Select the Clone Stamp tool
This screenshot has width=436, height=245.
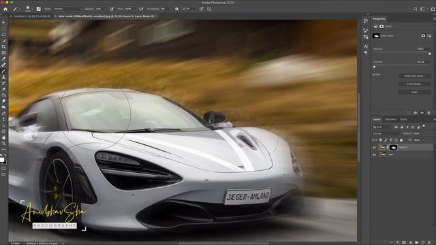click(3, 77)
